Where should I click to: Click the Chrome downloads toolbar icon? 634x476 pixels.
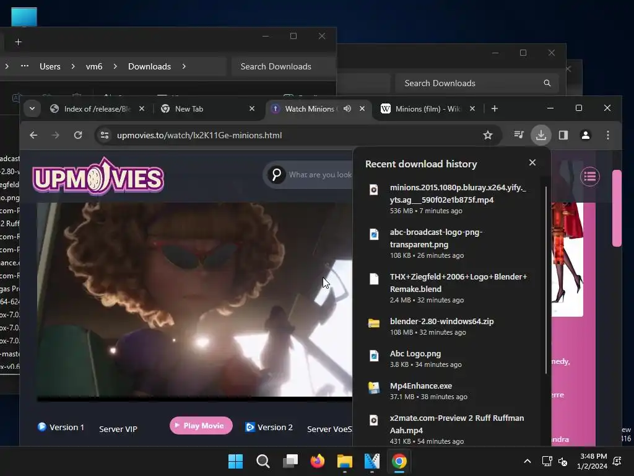pyautogui.click(x=541, y=134)
